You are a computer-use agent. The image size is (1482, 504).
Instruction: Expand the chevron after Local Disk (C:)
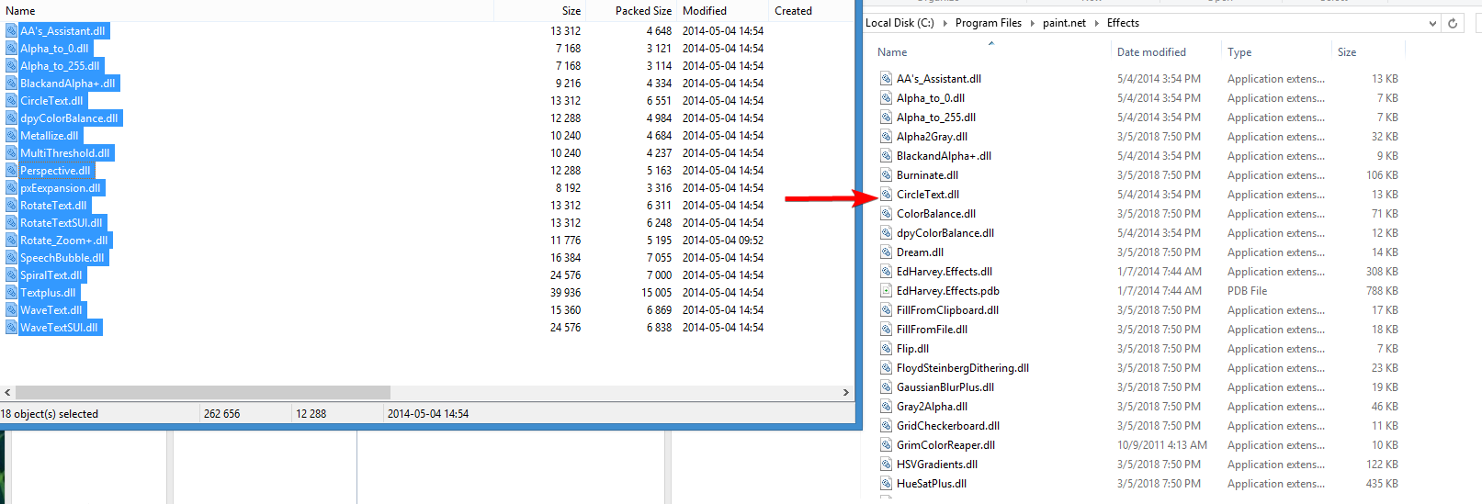tap(945, 23)
